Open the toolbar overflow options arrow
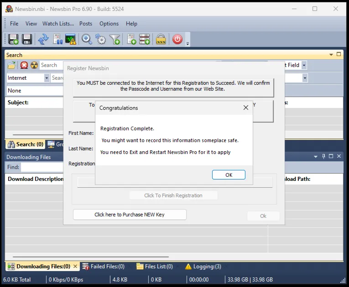This screenshot has width=349, height=287. (x=188, y=44)
